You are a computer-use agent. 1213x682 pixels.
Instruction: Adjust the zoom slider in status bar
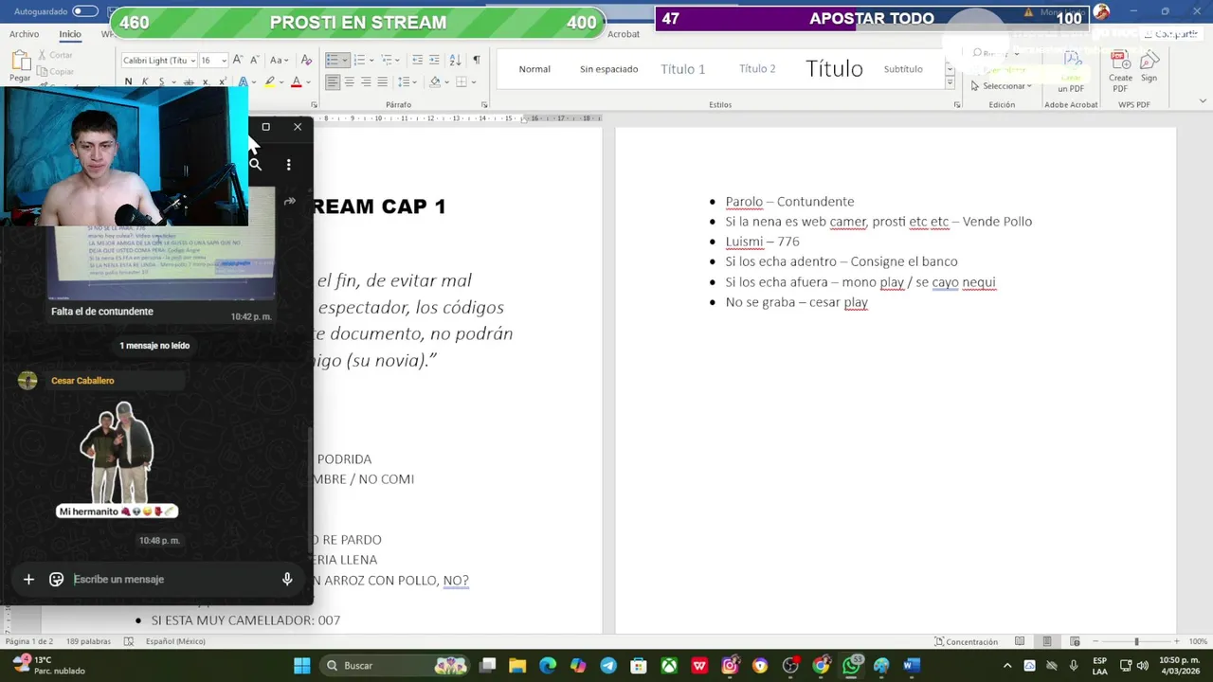[x=1136, y=641]
